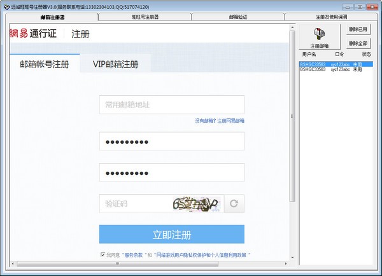Toggle the 我同意 agreement checkbox
Screen dimensions: 382x276
coord(103,254)
